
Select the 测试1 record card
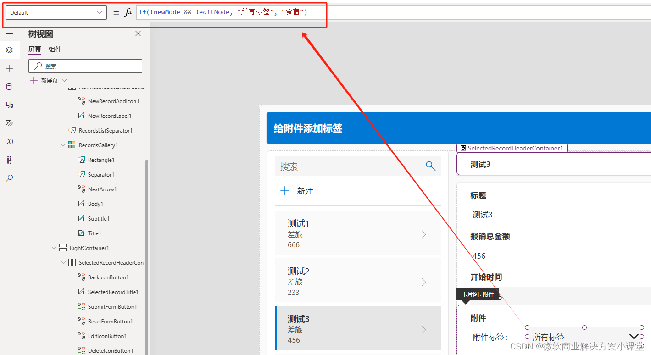(x=358, y=233)
